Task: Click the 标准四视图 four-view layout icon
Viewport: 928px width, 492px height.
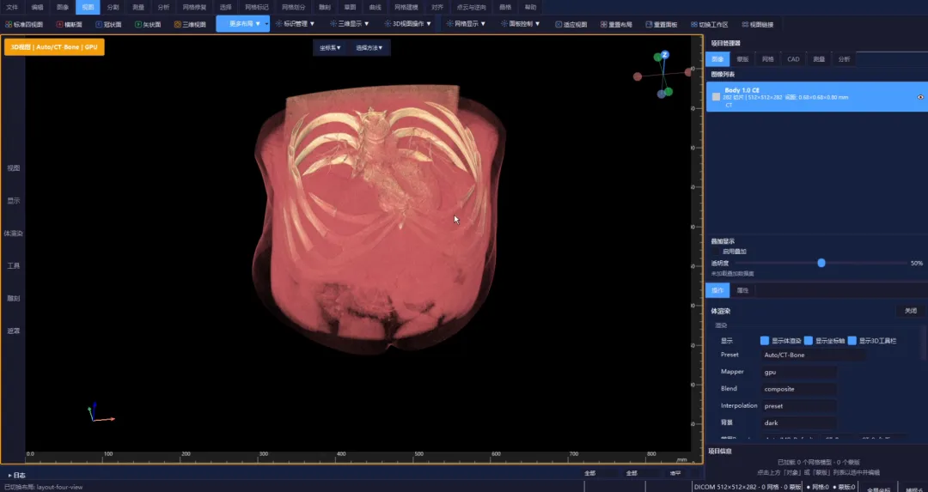Action: pos(9,24)
